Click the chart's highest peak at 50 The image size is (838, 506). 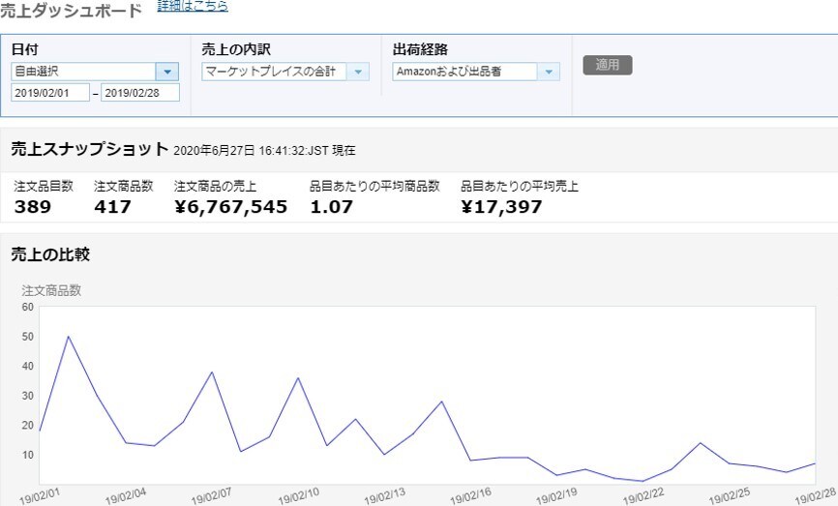coord(69,337)
